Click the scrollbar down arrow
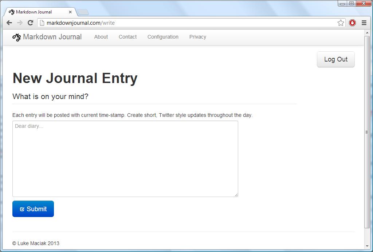The image size is (373, 252). 367,246
